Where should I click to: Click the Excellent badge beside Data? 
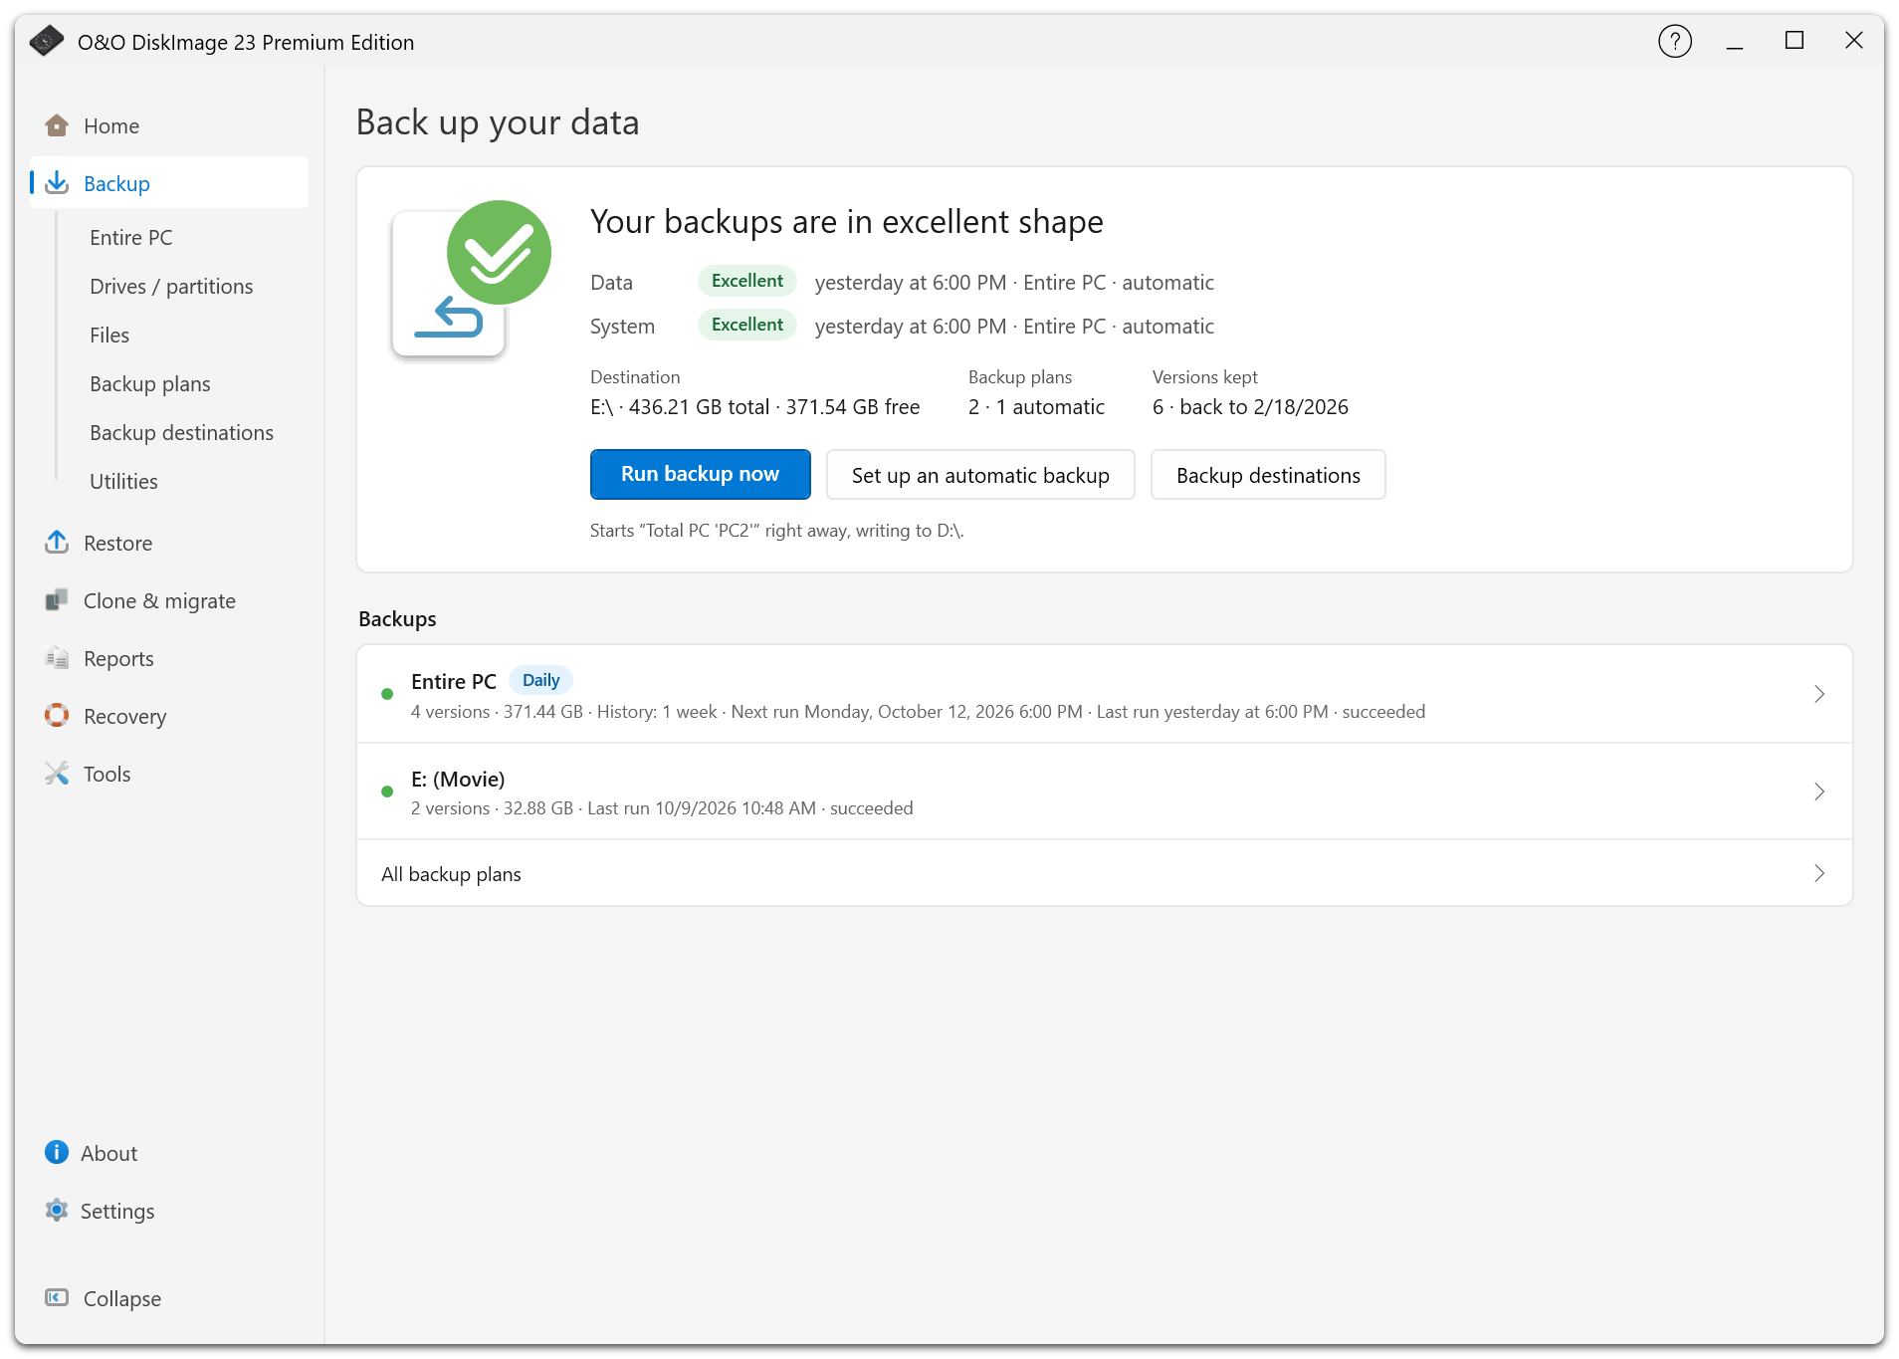click(747, 281)
